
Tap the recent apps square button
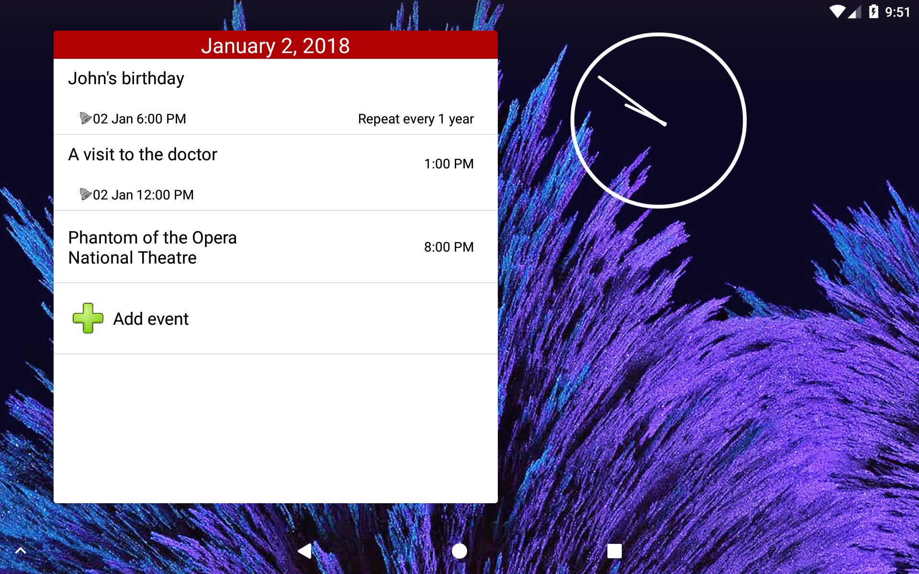615,551
